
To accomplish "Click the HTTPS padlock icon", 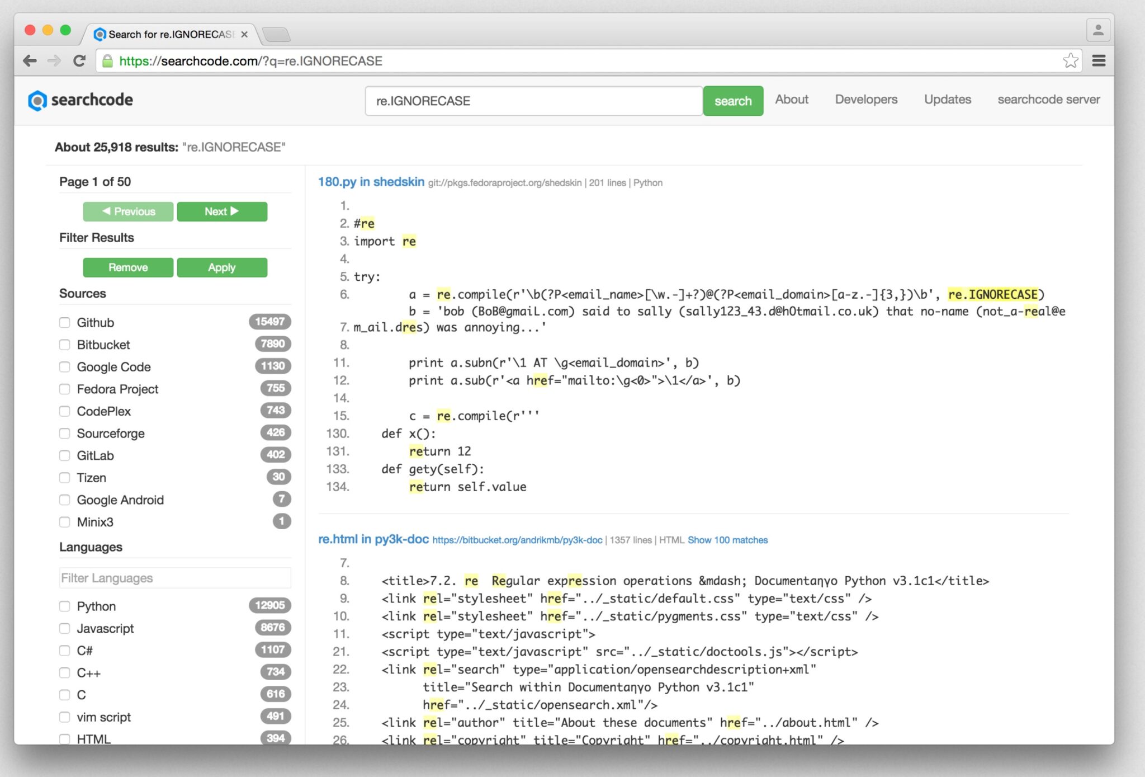I will pyautogui.click(x=108, y=60).
